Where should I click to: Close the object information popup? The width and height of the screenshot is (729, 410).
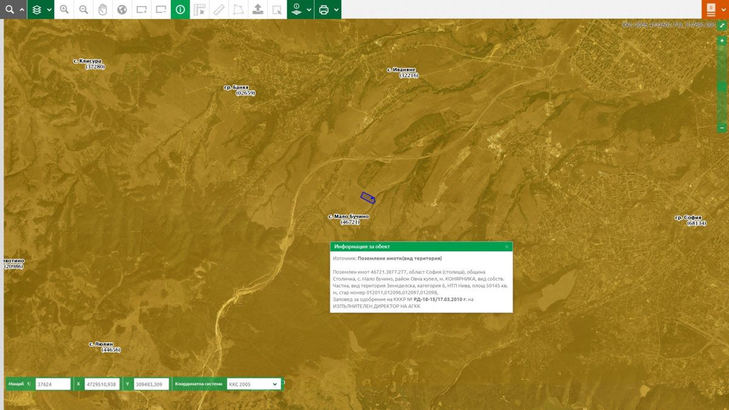pos(507,247)
